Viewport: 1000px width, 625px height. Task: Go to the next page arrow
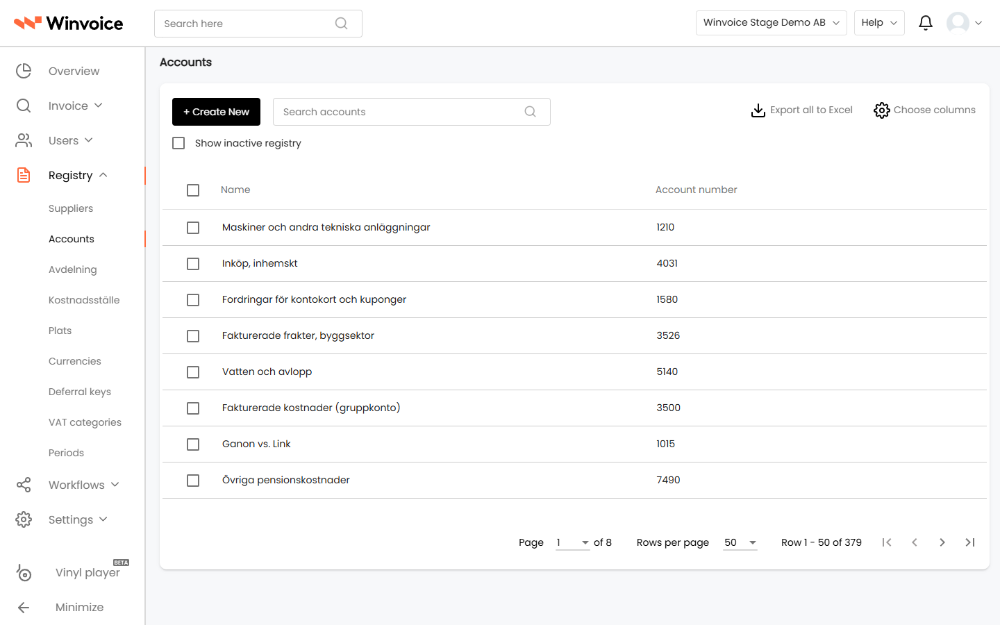(x=942, y=542)
